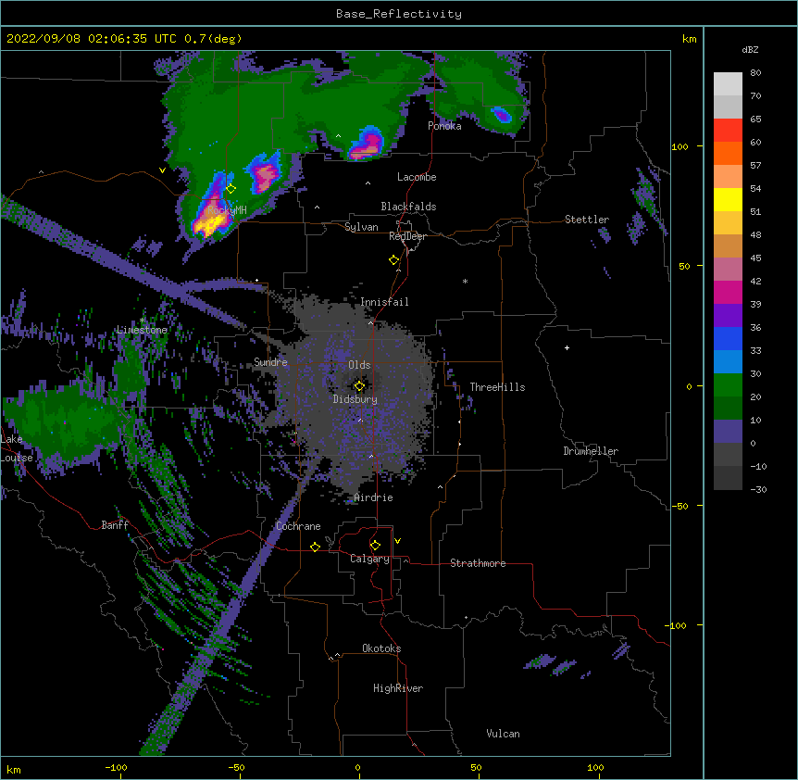The image size is (798, 780).
Task: Select the -50 tick label on the right axis
Action: [x=680, y=506]
